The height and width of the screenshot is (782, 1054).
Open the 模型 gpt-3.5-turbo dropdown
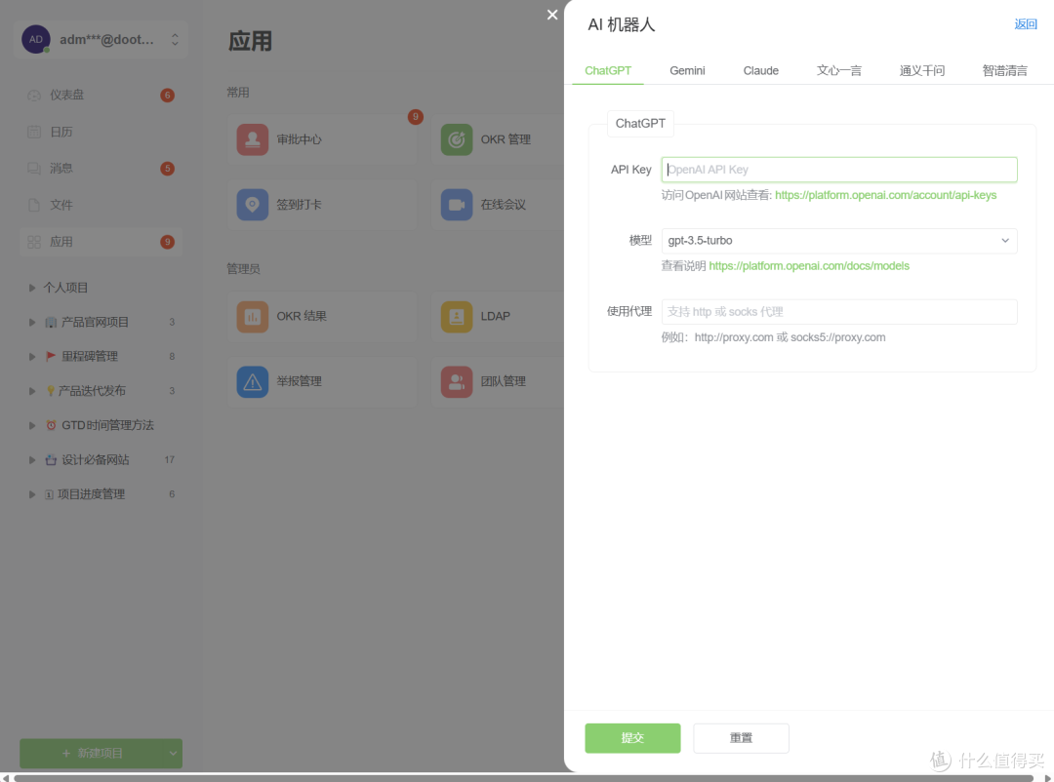click(839, 241)
